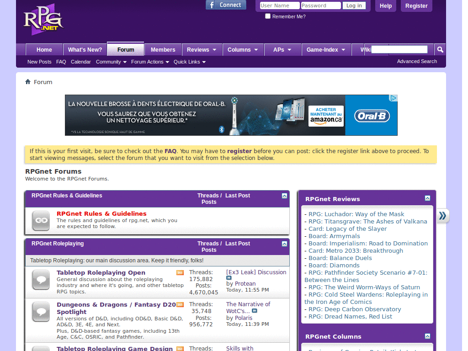Screen dimensions: 468x351
Task: Expand the APs dropdown menu
Action: (x=282, y=49)
